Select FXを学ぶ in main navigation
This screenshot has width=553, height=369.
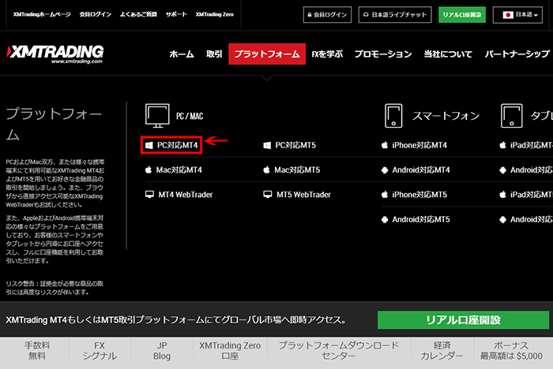(327, 54)
